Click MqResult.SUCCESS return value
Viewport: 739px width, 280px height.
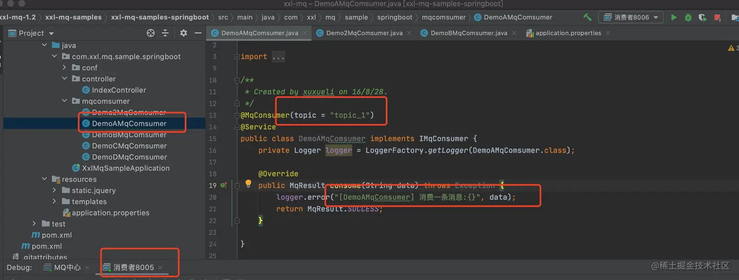[343, 209]
